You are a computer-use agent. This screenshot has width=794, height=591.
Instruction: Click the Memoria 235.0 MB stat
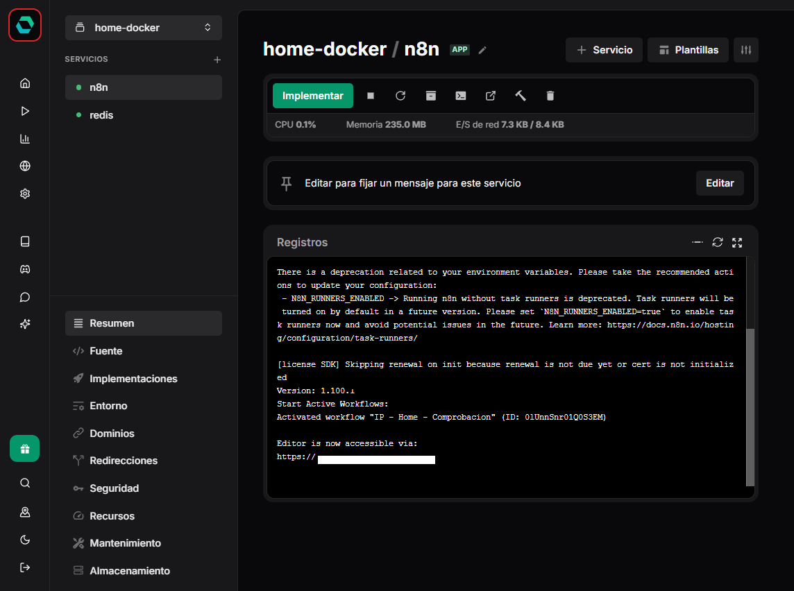click(x=386, y=124)
